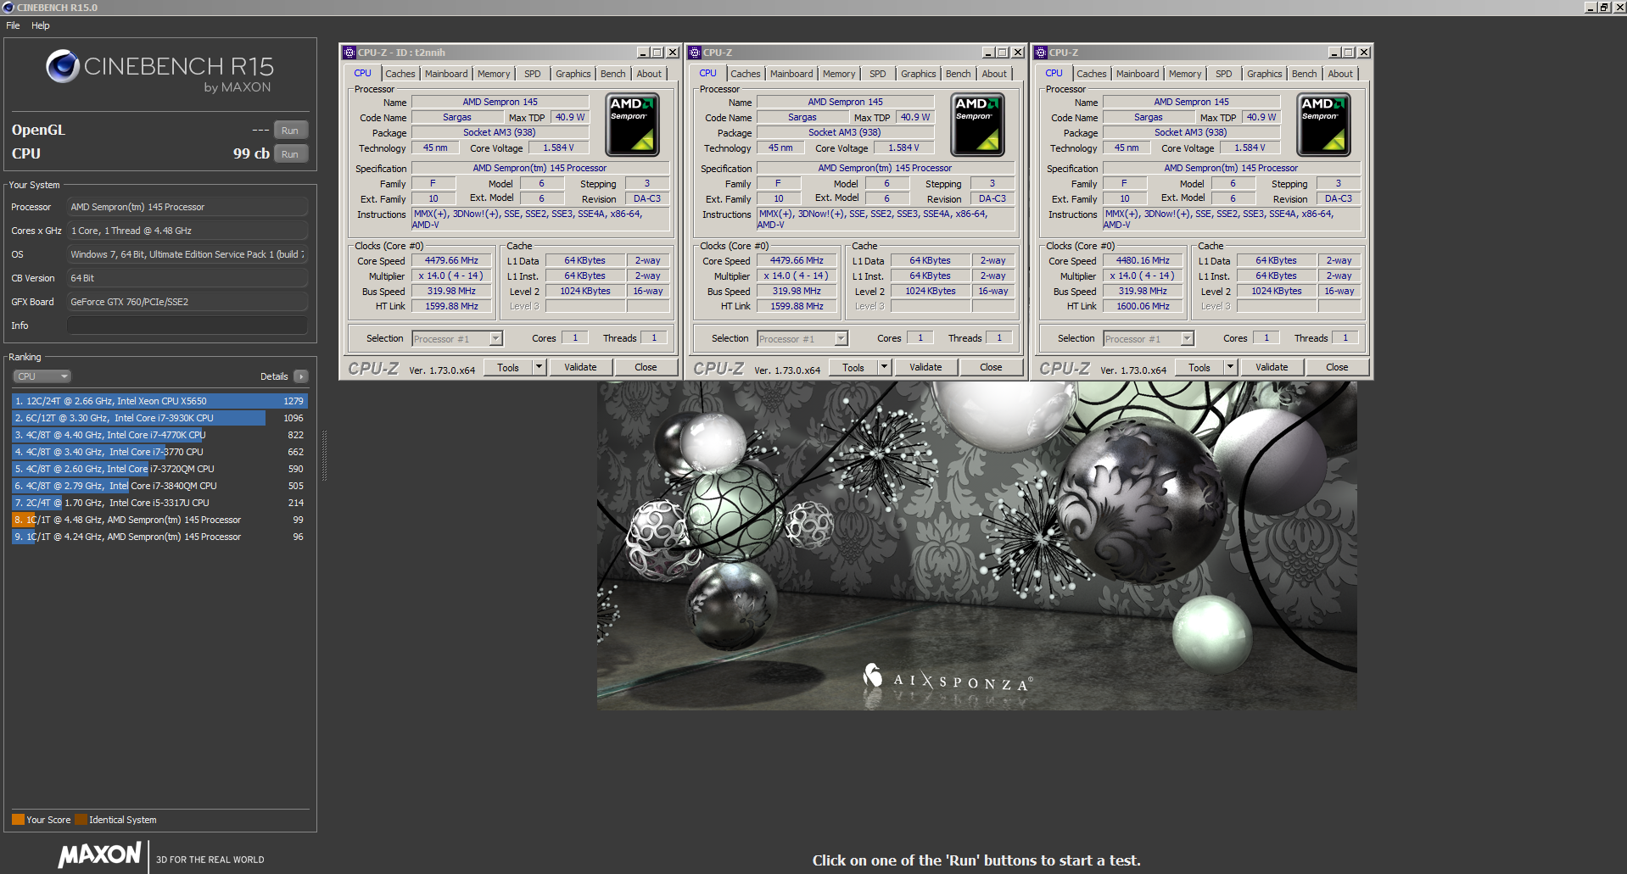The height and width of the screenshot is (874, 1627).
Task: Click title bar icon of second CPU-Z window
Action: [695, 53]
